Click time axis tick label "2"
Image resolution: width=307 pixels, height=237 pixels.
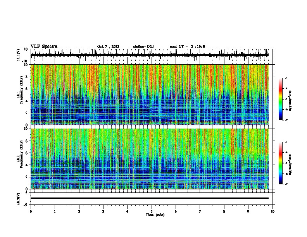click(x=79, y=211)
